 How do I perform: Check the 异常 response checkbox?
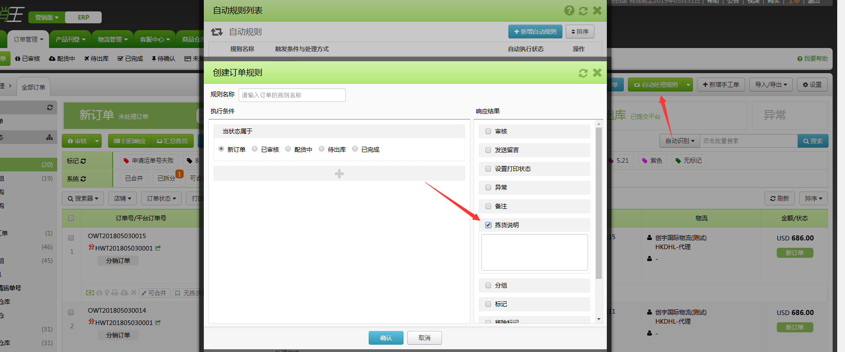pos(488,187)
